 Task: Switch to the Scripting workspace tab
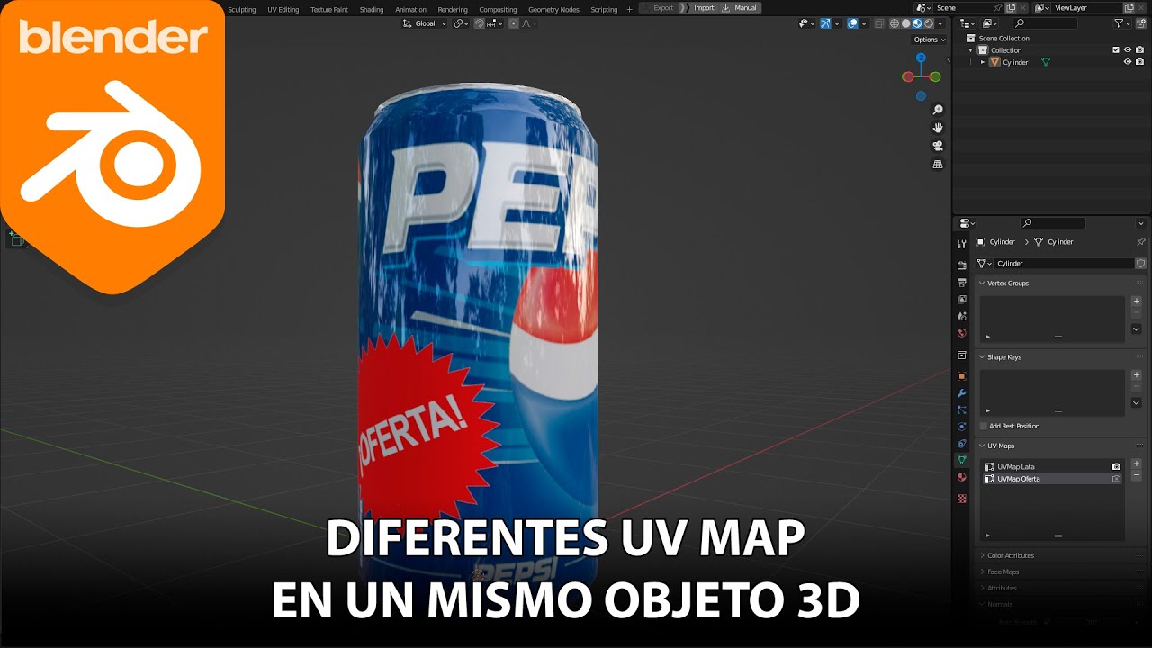click(x=604, y=9)
